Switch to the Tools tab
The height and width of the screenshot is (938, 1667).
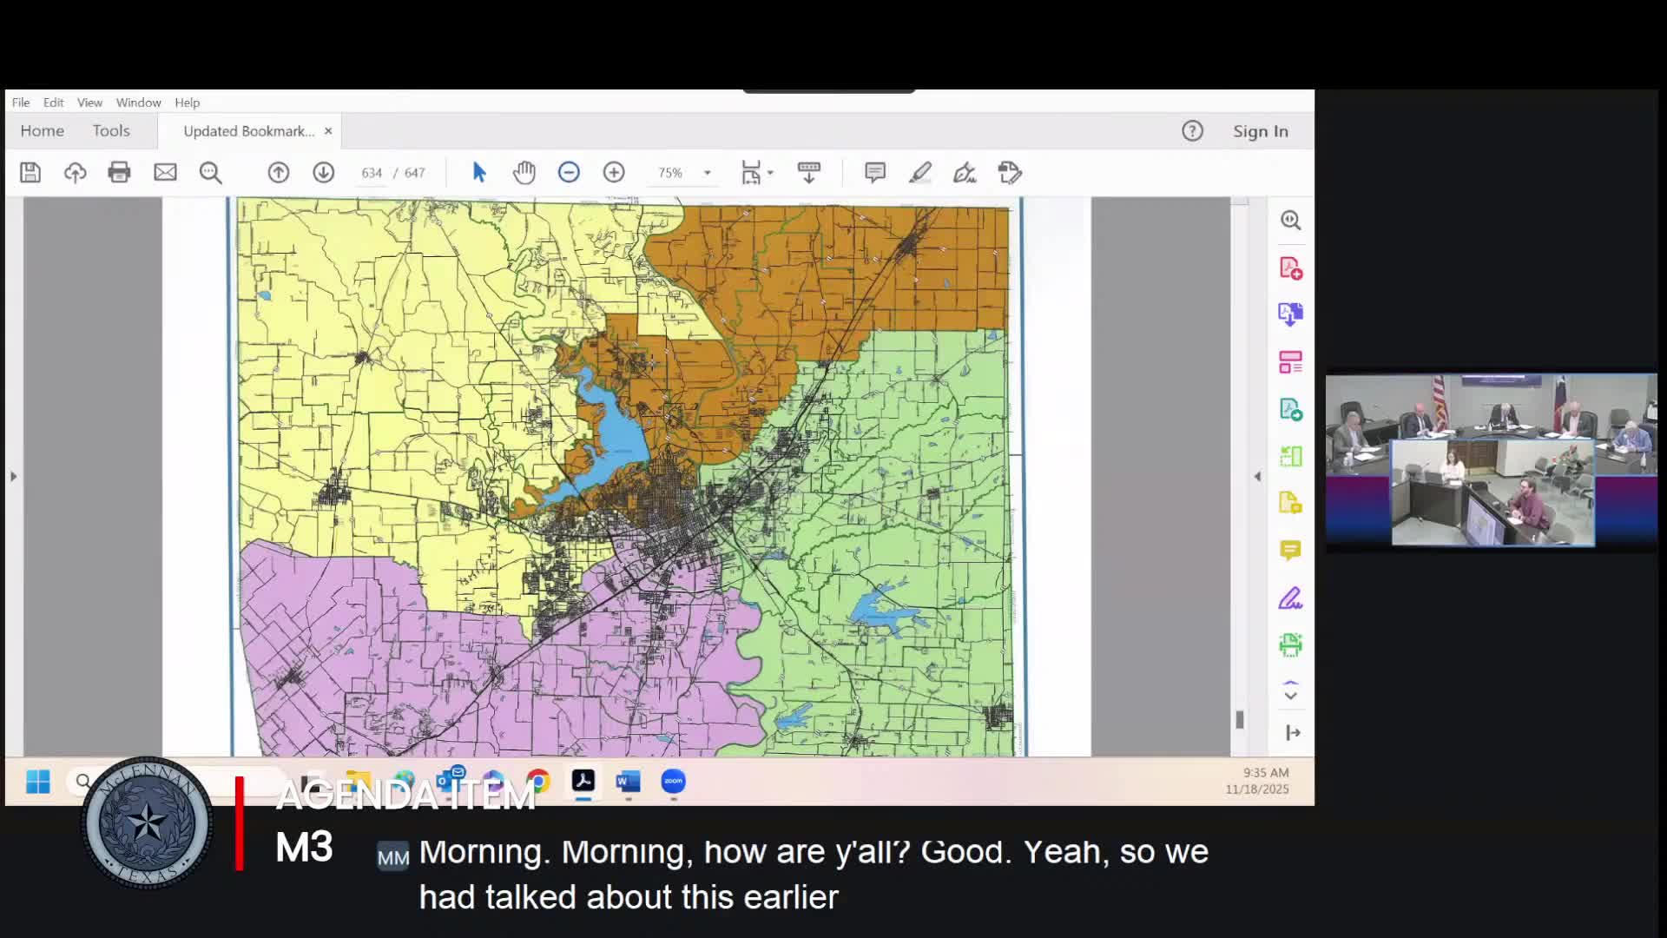[x=111, y=131]
